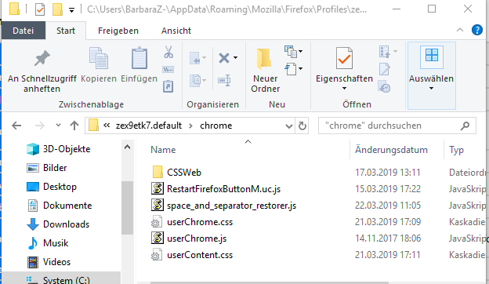Image resolution: width=489 pixels, height=284 pixels.
Task: Create a folder with Neuer Ordner icon
Action: tap(265, 59)
